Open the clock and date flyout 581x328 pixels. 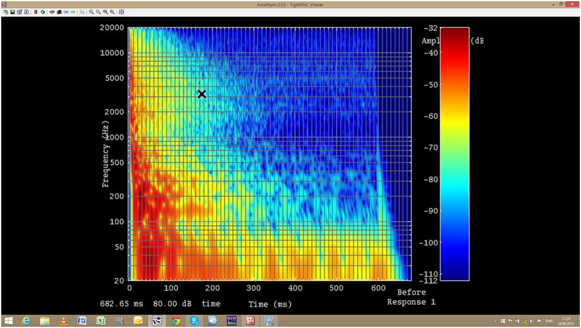point(566,321)
